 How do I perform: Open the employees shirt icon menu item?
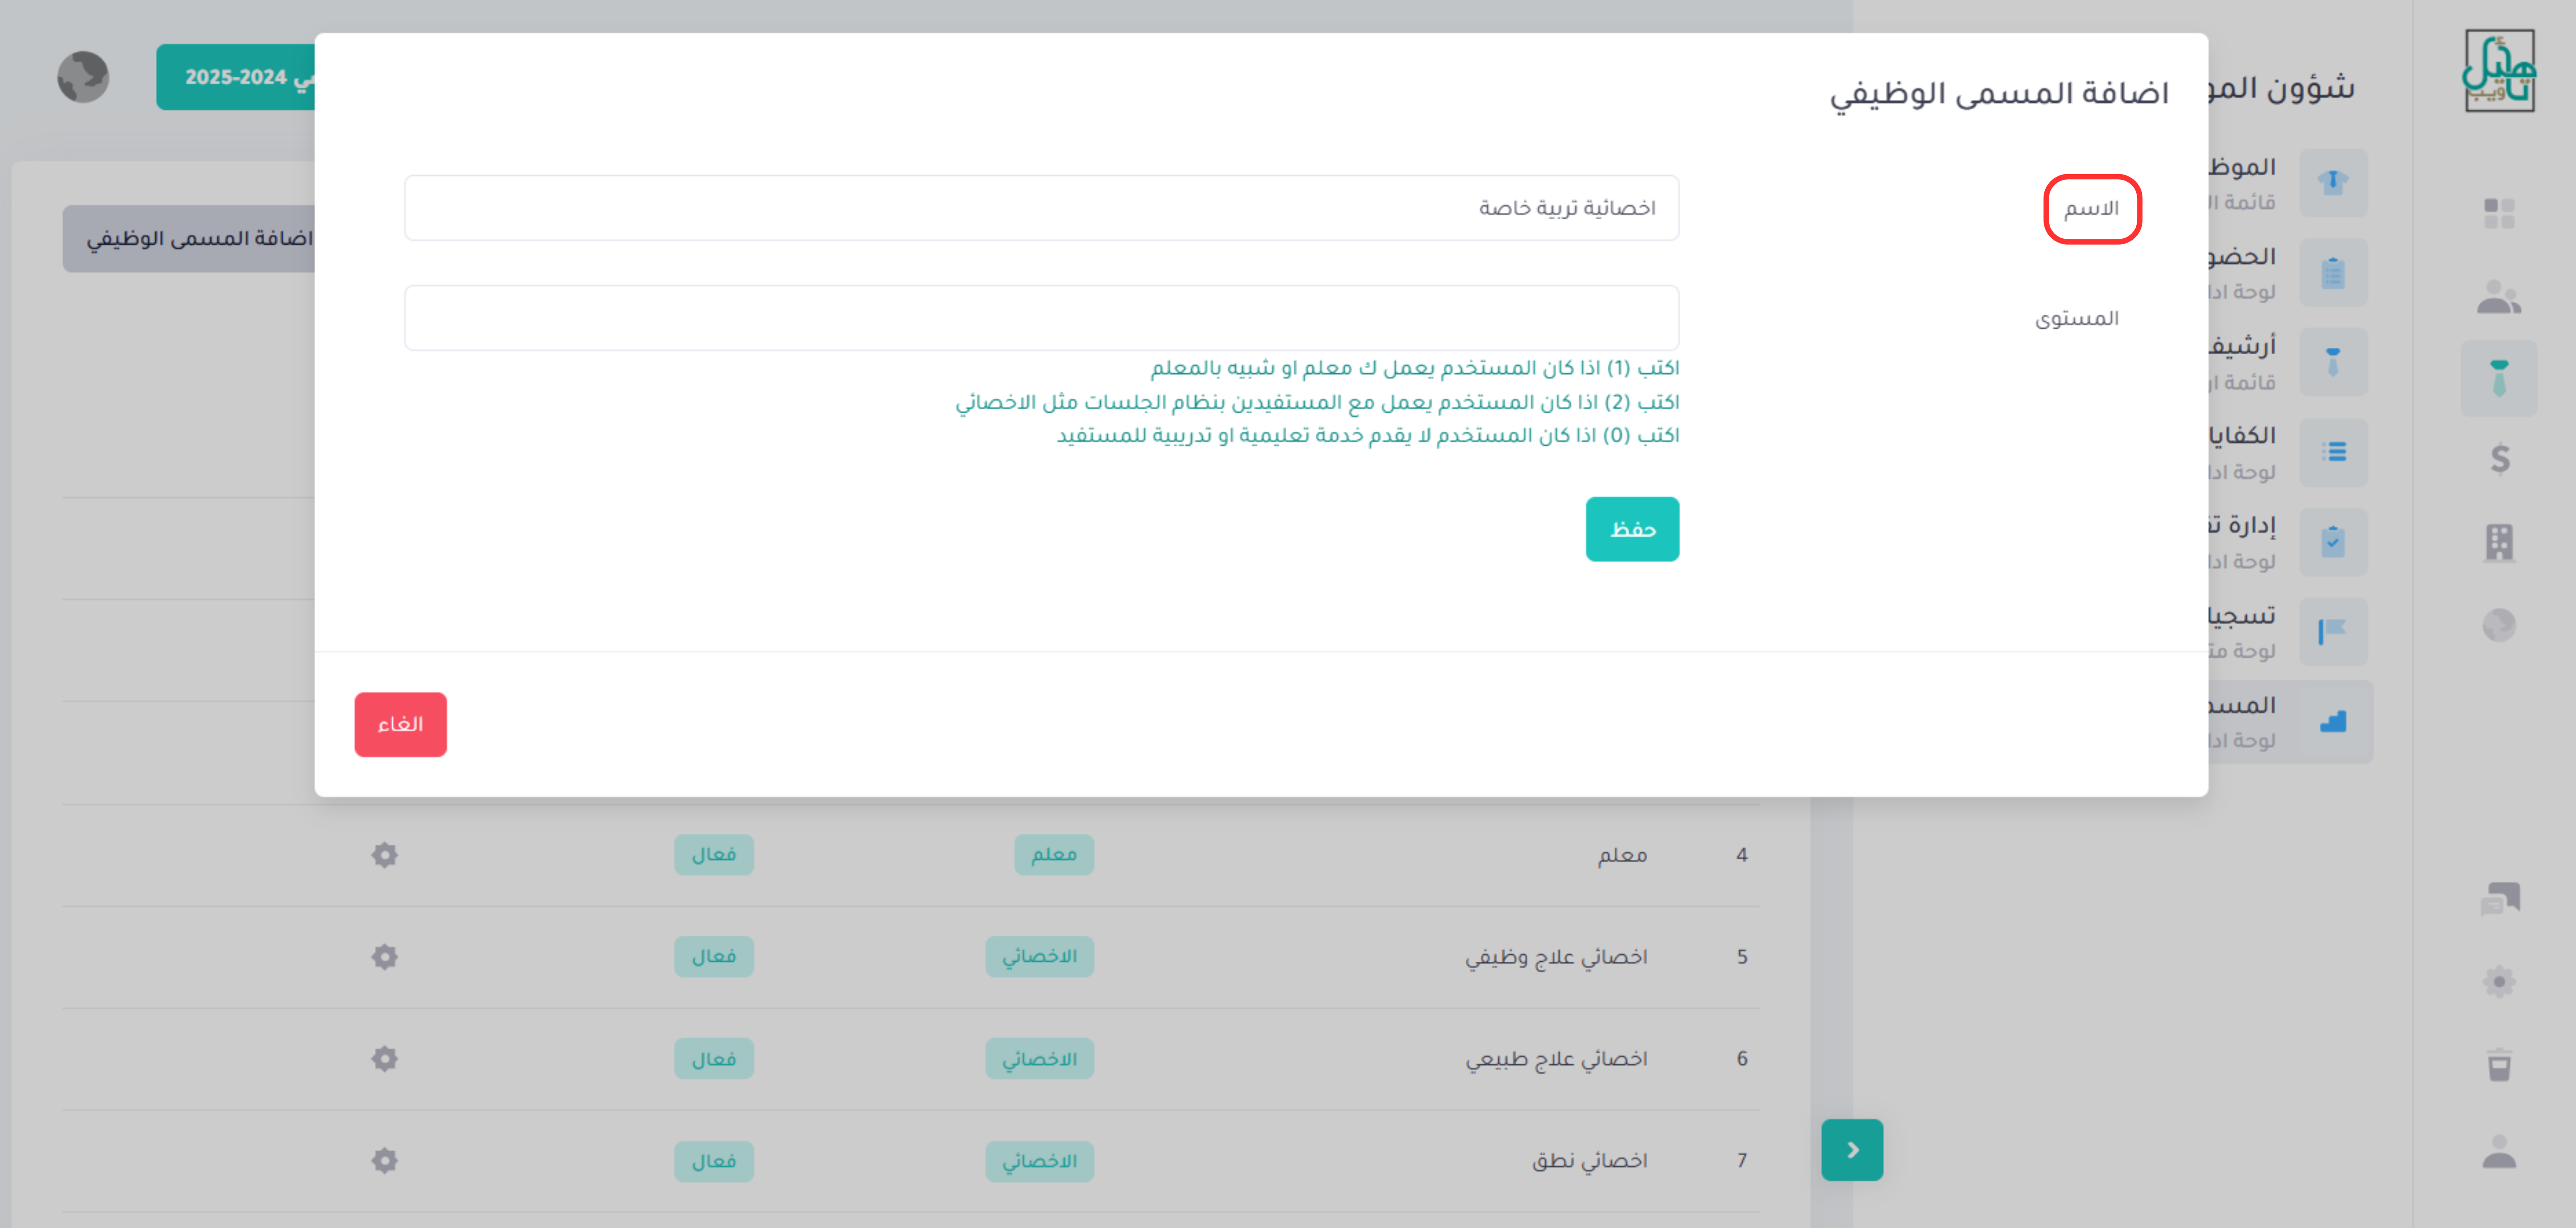tap(2332, 183)
